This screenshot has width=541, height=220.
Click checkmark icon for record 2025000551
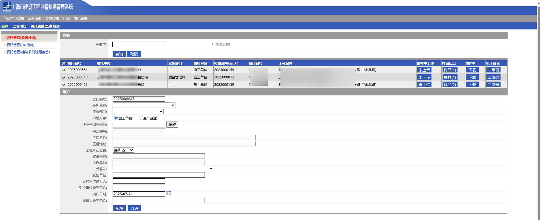click(64, 70)
